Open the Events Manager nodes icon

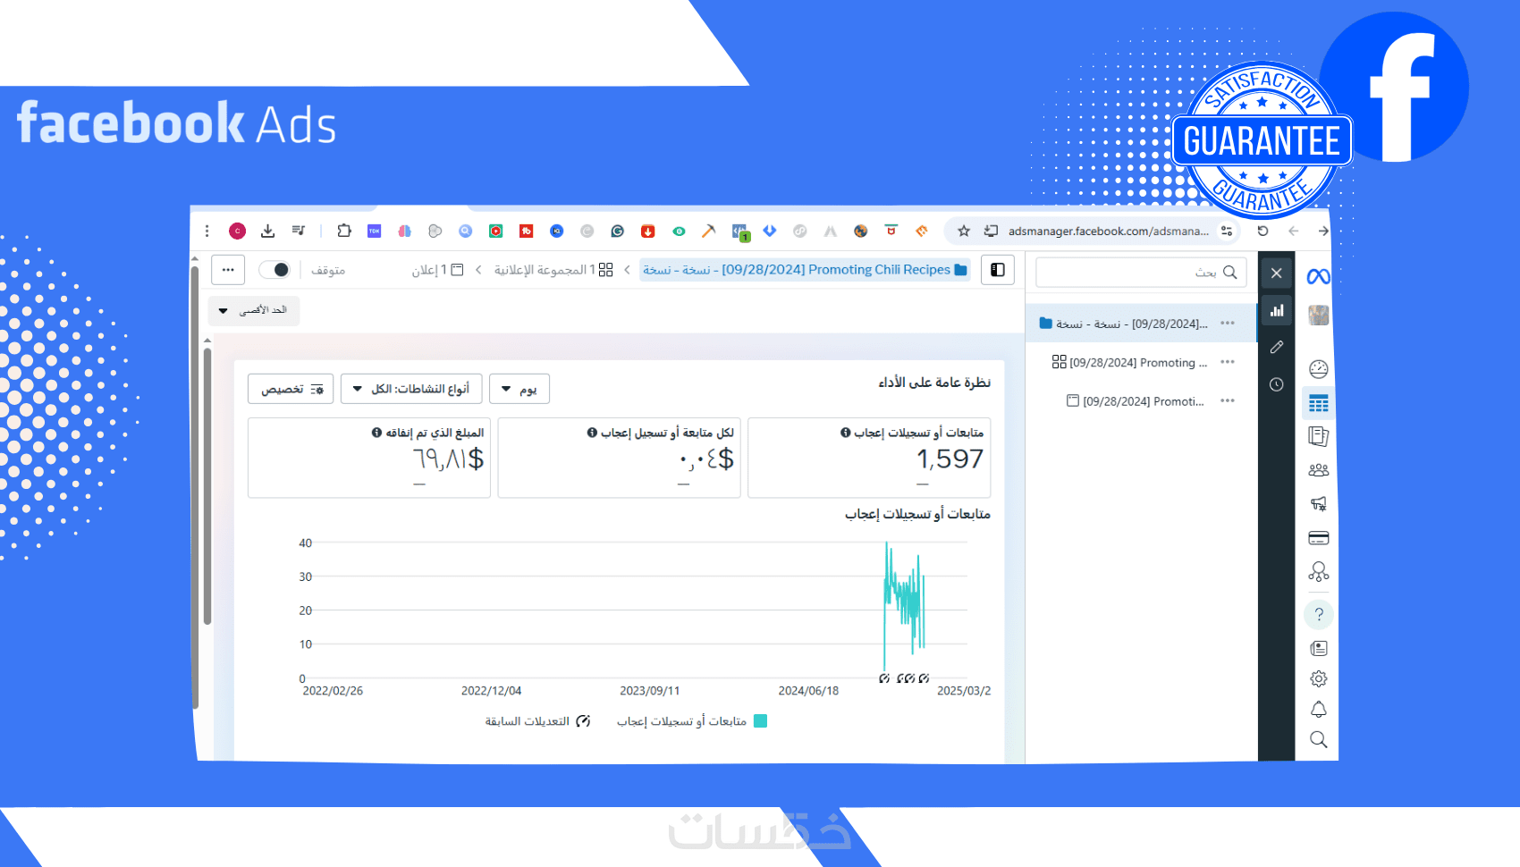pos(1318,572)
